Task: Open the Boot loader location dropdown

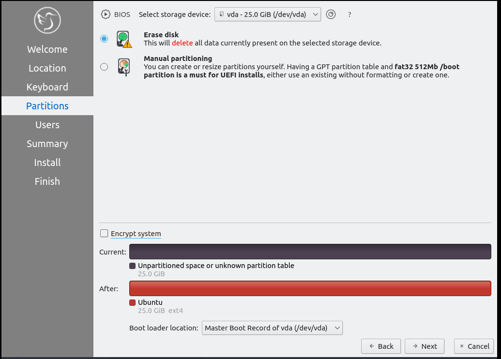Action: pos(272,328)
